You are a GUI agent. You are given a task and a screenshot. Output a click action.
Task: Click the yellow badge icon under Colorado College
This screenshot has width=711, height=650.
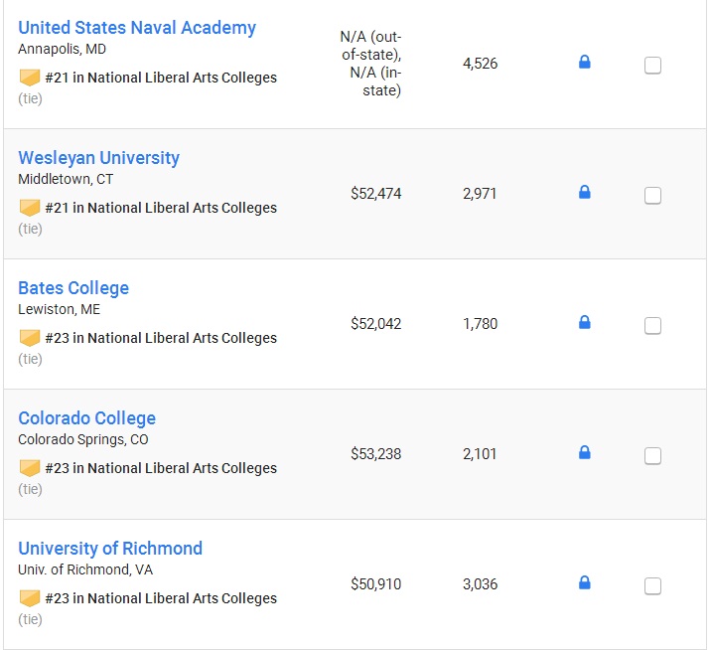[x=30, y=468]
